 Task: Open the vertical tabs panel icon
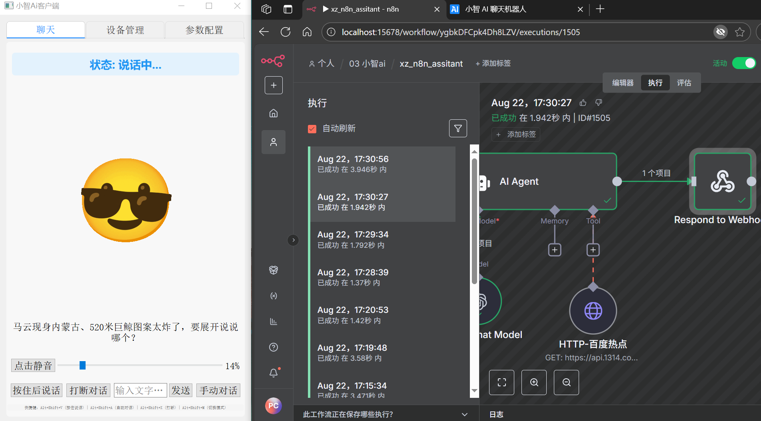(288, 9)
